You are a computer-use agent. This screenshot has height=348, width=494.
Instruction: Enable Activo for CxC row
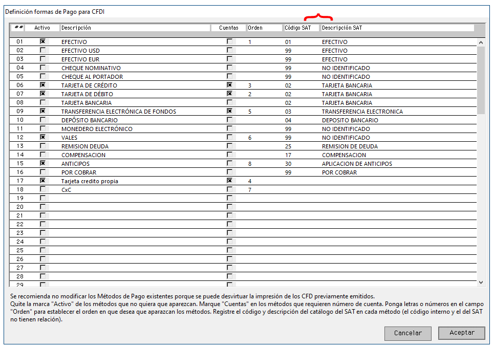coord(43,189)
